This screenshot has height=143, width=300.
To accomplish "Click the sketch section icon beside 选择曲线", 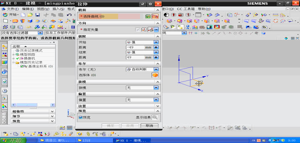I will coord(148,16).
